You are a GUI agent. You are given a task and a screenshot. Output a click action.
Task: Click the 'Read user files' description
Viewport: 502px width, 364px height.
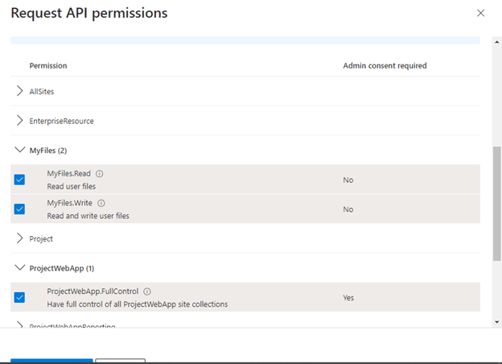[72, 187]
